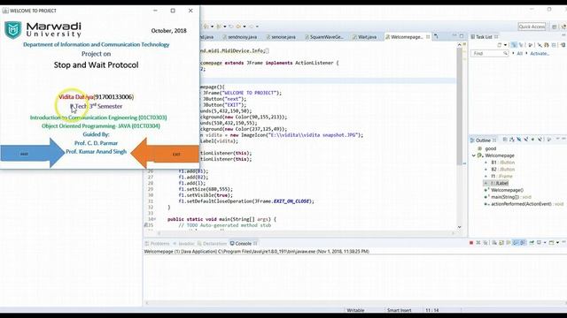Click the New Task icon in Task List
The height and width of the screenshot is (318, 567).
(500, 45)
